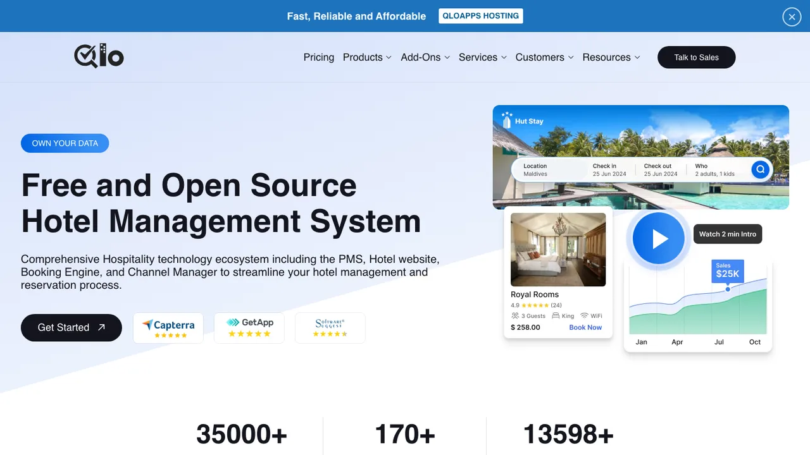Click the Royal Rooms bedroom thumbnail
The height and width of the screenshot is (455, 810).
pos(558,250)
